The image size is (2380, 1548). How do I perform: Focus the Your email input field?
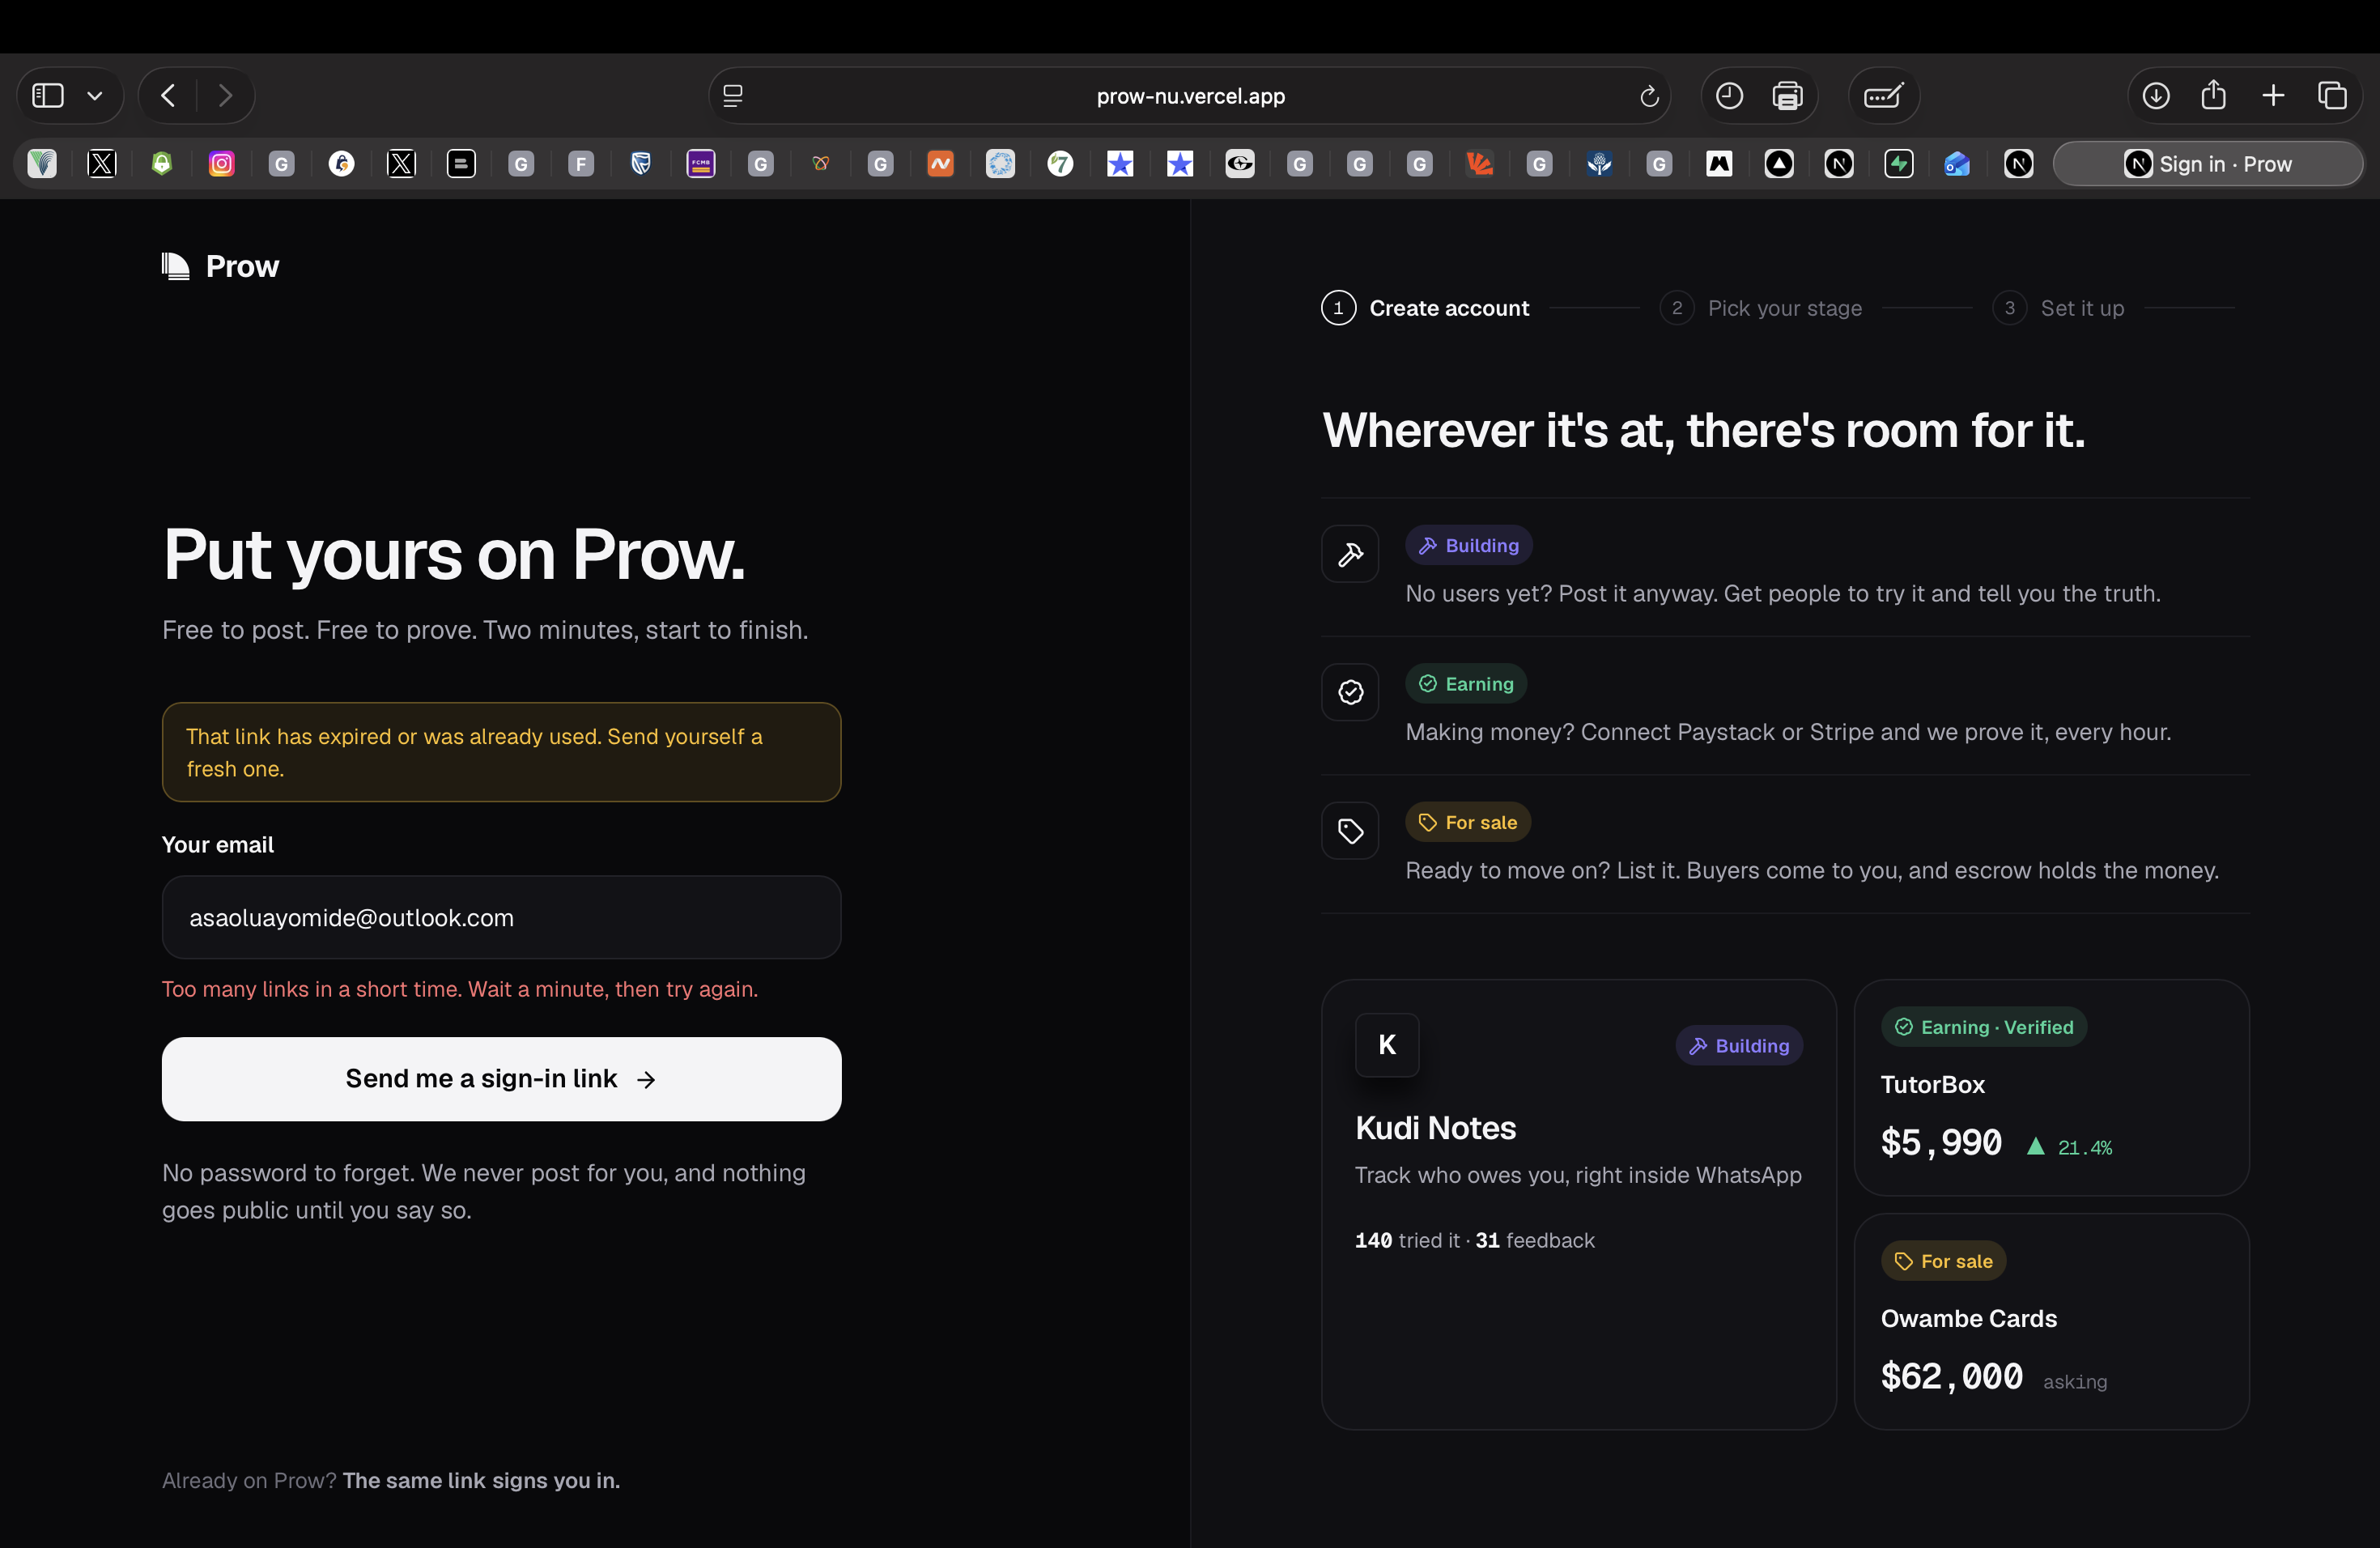coord(501,918)
